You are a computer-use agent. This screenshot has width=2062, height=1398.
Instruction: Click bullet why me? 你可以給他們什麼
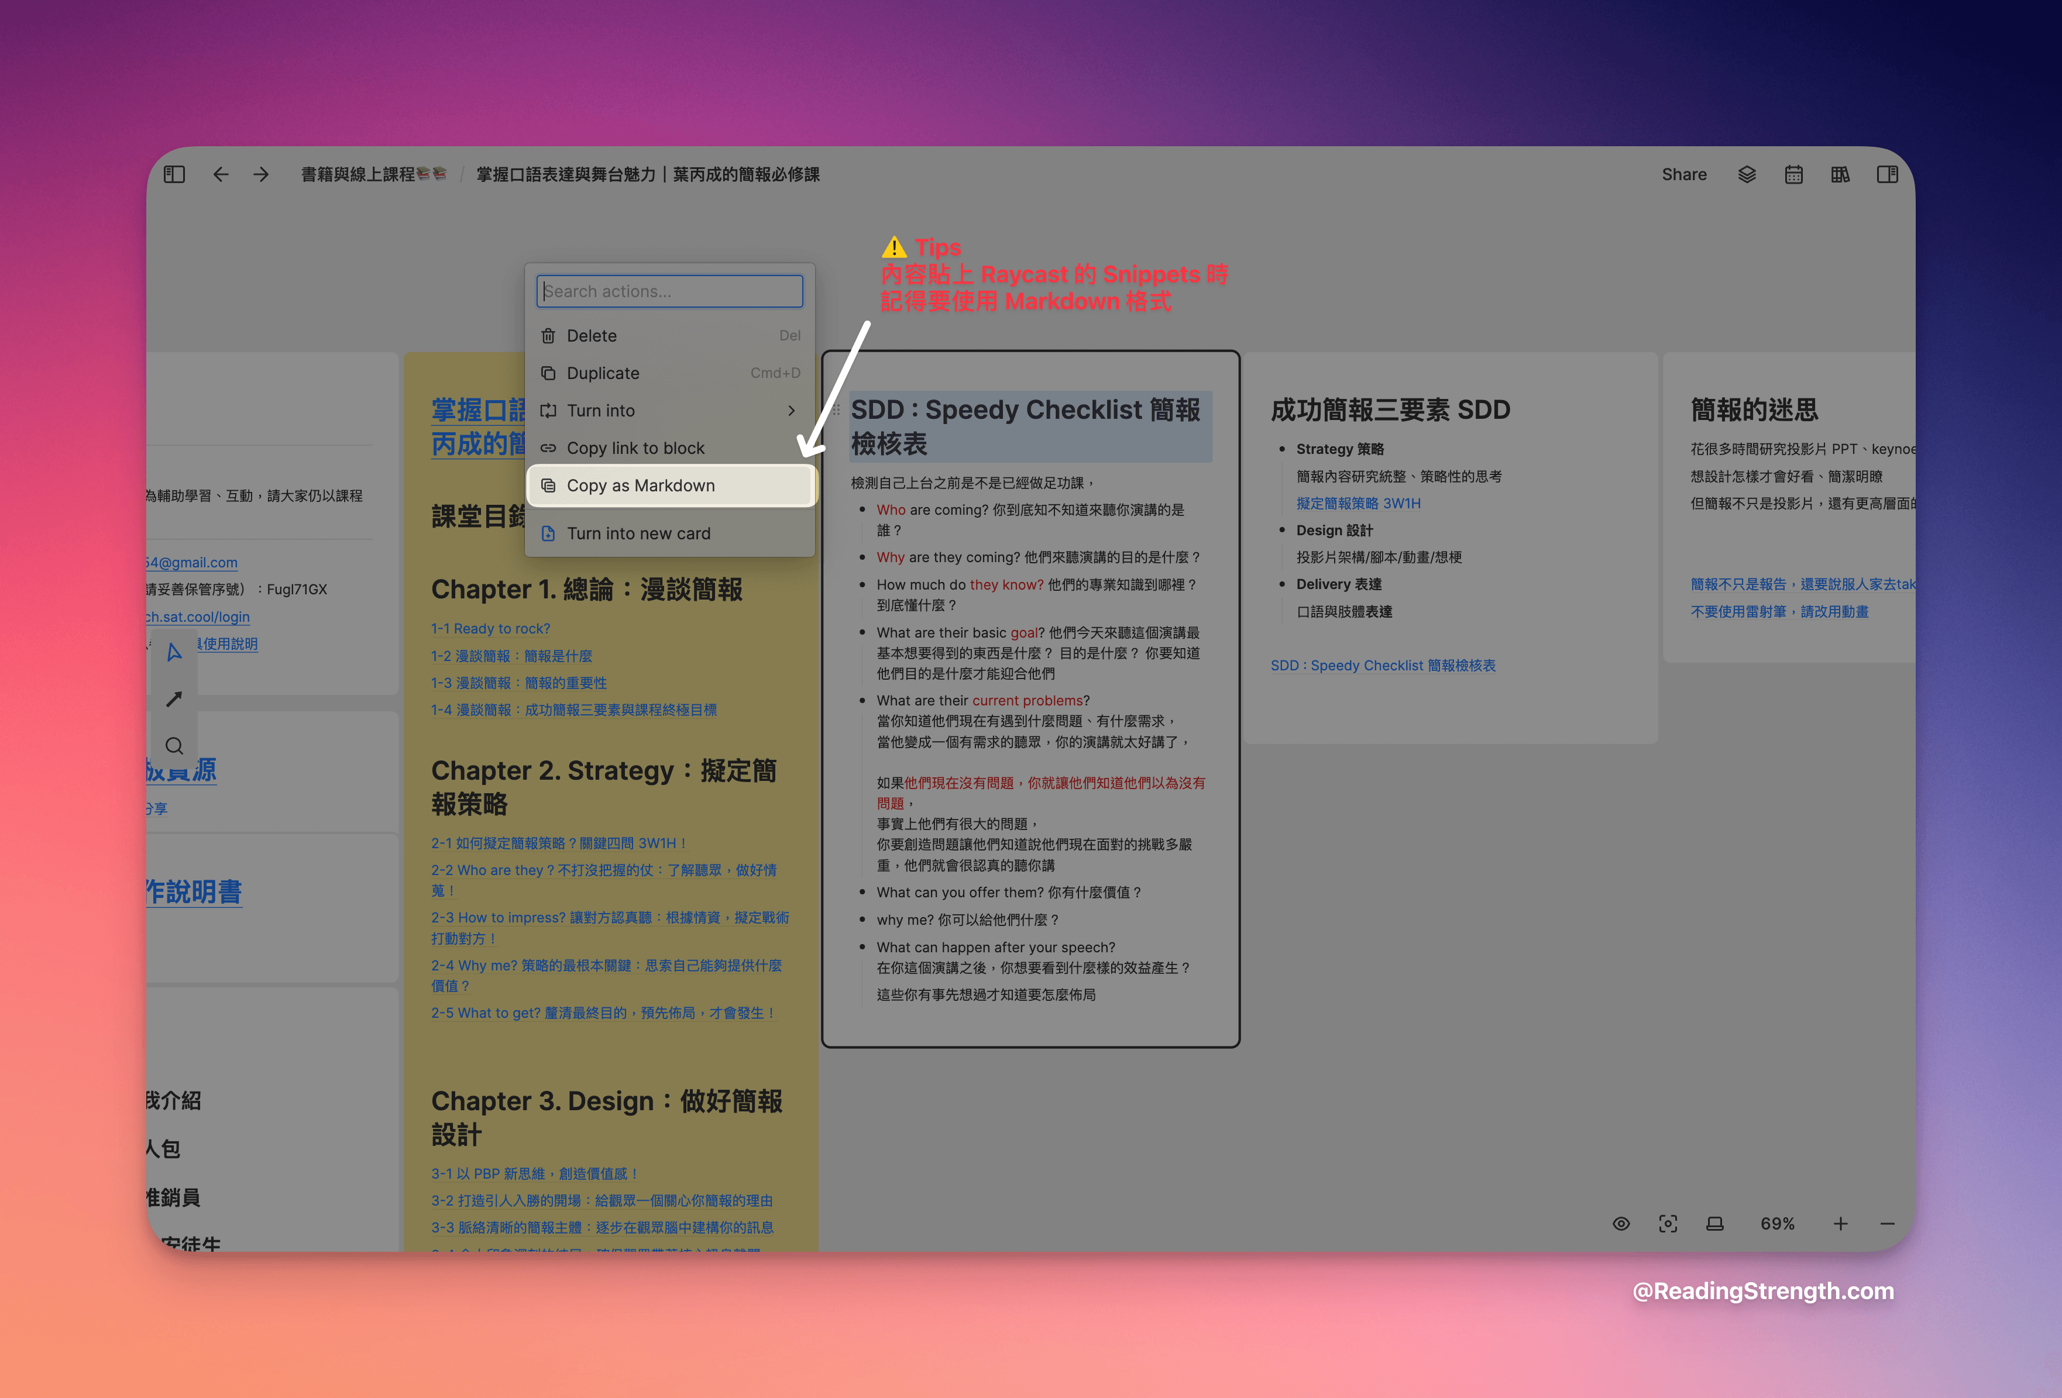(x=968, y=920)
